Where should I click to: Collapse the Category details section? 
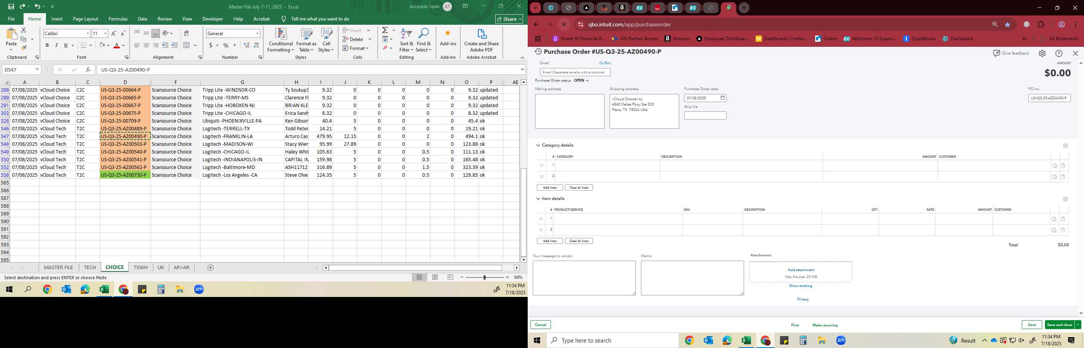[538, 145]
